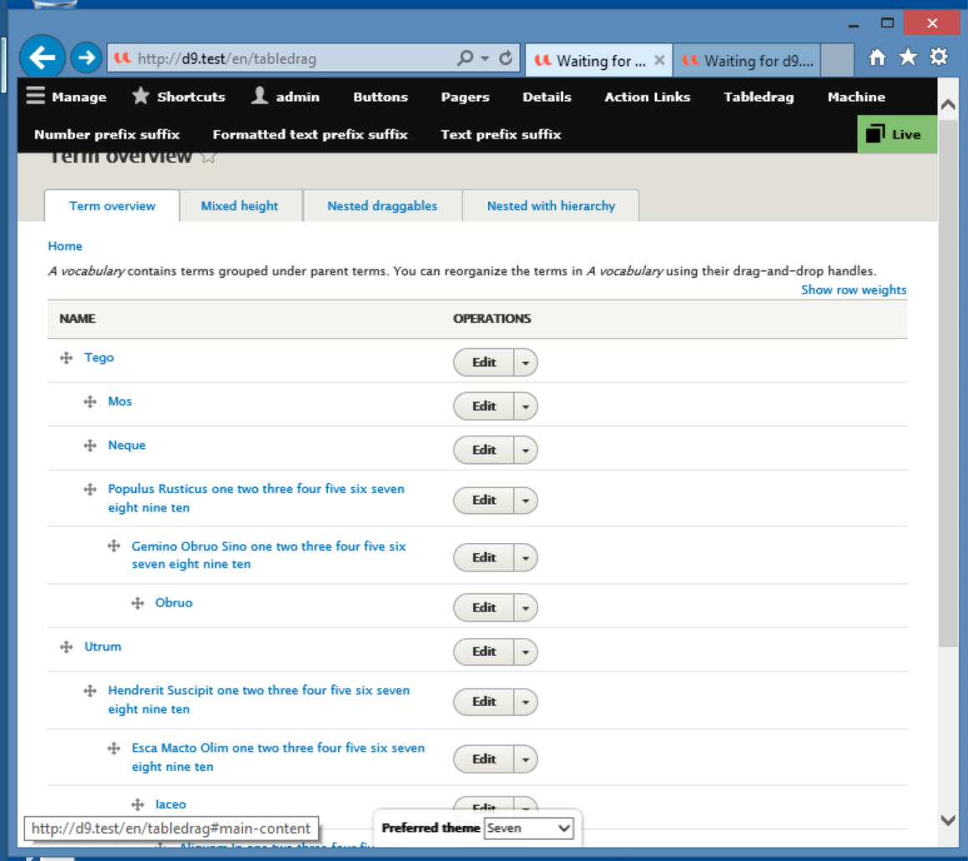Select the drag handle beside Utrum

(66, 647)
